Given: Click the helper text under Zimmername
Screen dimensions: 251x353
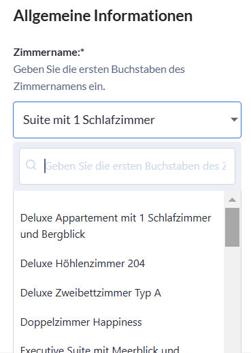Looking at the screenshot, I should 99,78.
